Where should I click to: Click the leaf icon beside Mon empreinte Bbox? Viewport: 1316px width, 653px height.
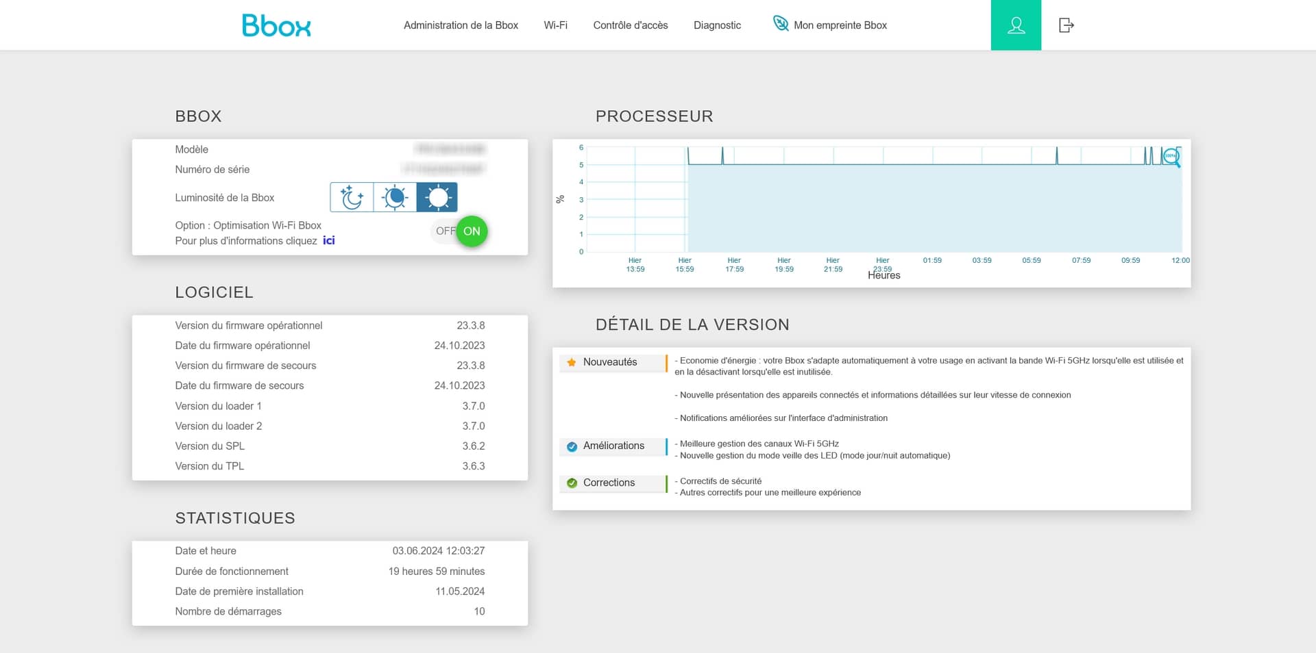click(x=780, y=24)
